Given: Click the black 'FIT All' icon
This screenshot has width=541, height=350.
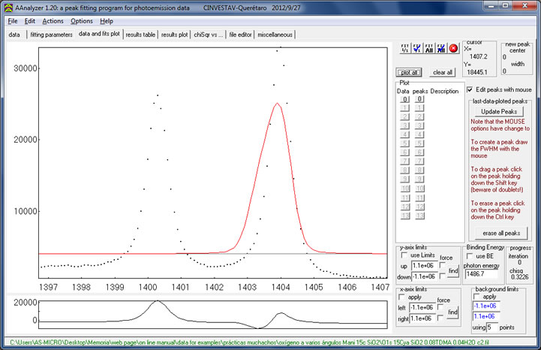Looking at the screenshot, I should coord(429,48).
